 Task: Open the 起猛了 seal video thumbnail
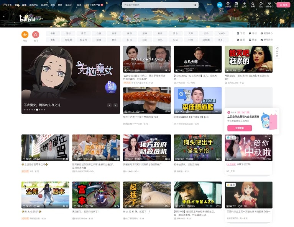(147, 195)
